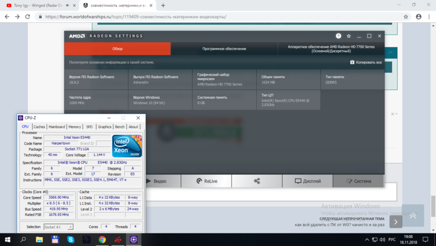Screen dimensions: 436x246
Task: Open the CPU-Z taskbar icon
Action: click(x=134, y=239)
